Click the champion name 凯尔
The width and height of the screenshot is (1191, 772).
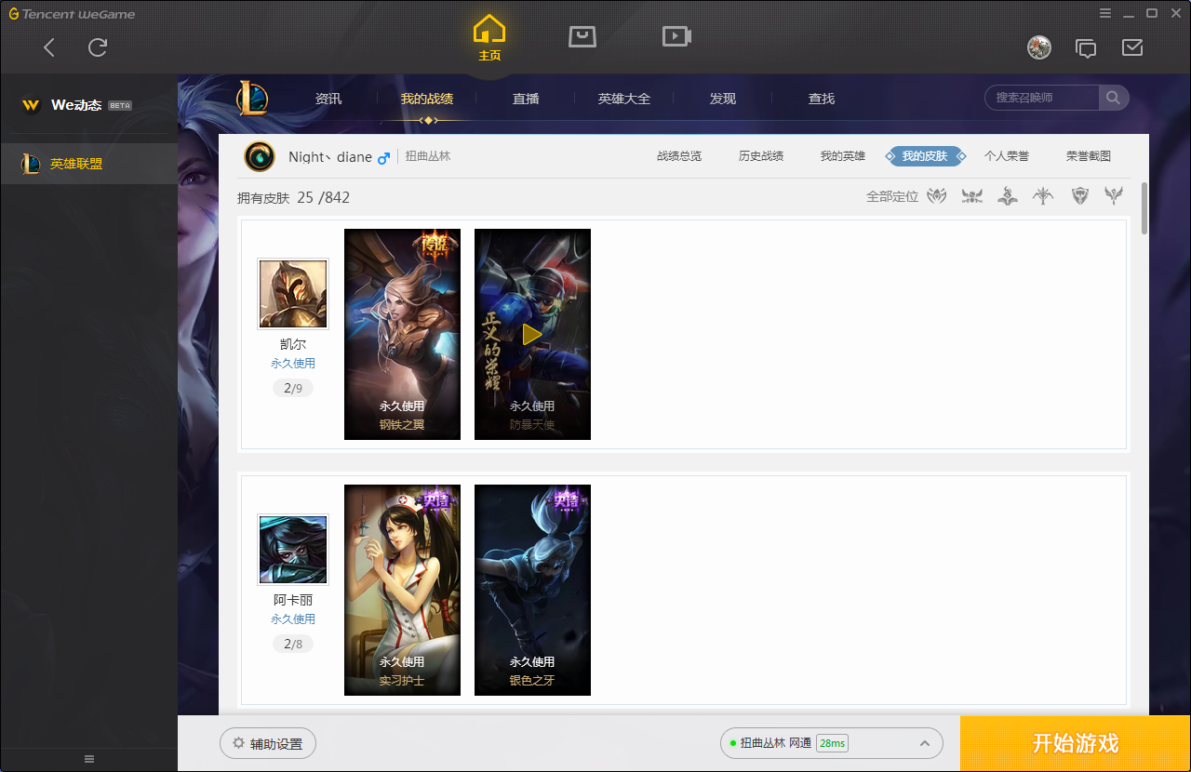(293, 344)
